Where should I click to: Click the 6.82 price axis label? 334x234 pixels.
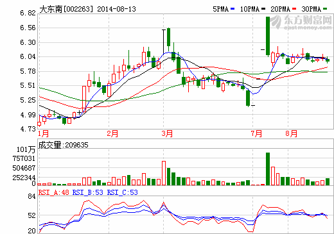[28, 13]
